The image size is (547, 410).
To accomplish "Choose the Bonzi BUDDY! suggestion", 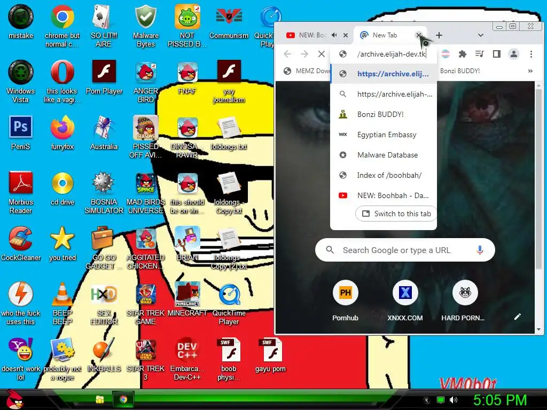I will click(384, 114).
